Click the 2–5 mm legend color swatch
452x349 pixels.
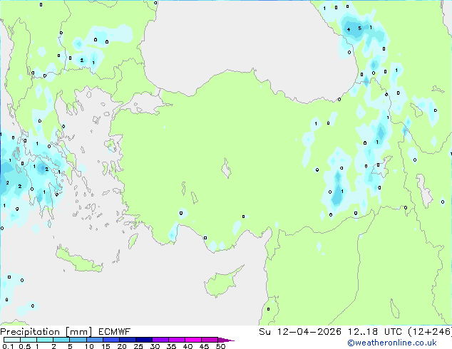[61, 340]
